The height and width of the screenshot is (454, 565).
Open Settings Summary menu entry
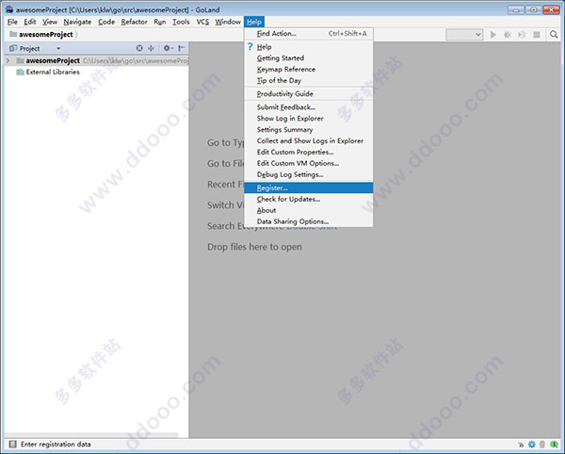(309, 129)
